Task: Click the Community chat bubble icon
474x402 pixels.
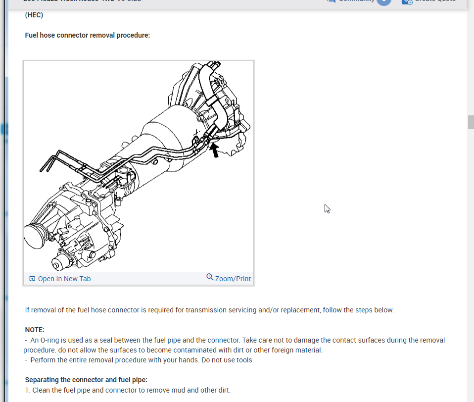Action: (331, 1)
